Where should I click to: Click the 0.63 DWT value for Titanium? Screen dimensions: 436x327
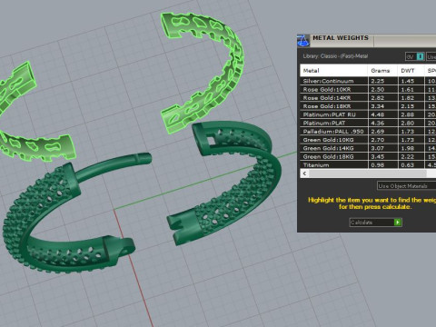pos(408,165)
